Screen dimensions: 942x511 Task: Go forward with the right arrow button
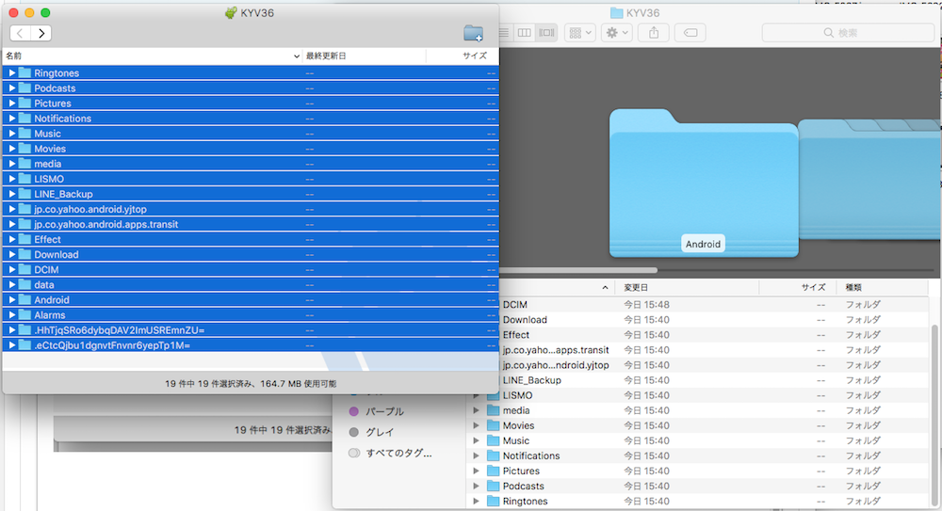click(x=41, y=33)
